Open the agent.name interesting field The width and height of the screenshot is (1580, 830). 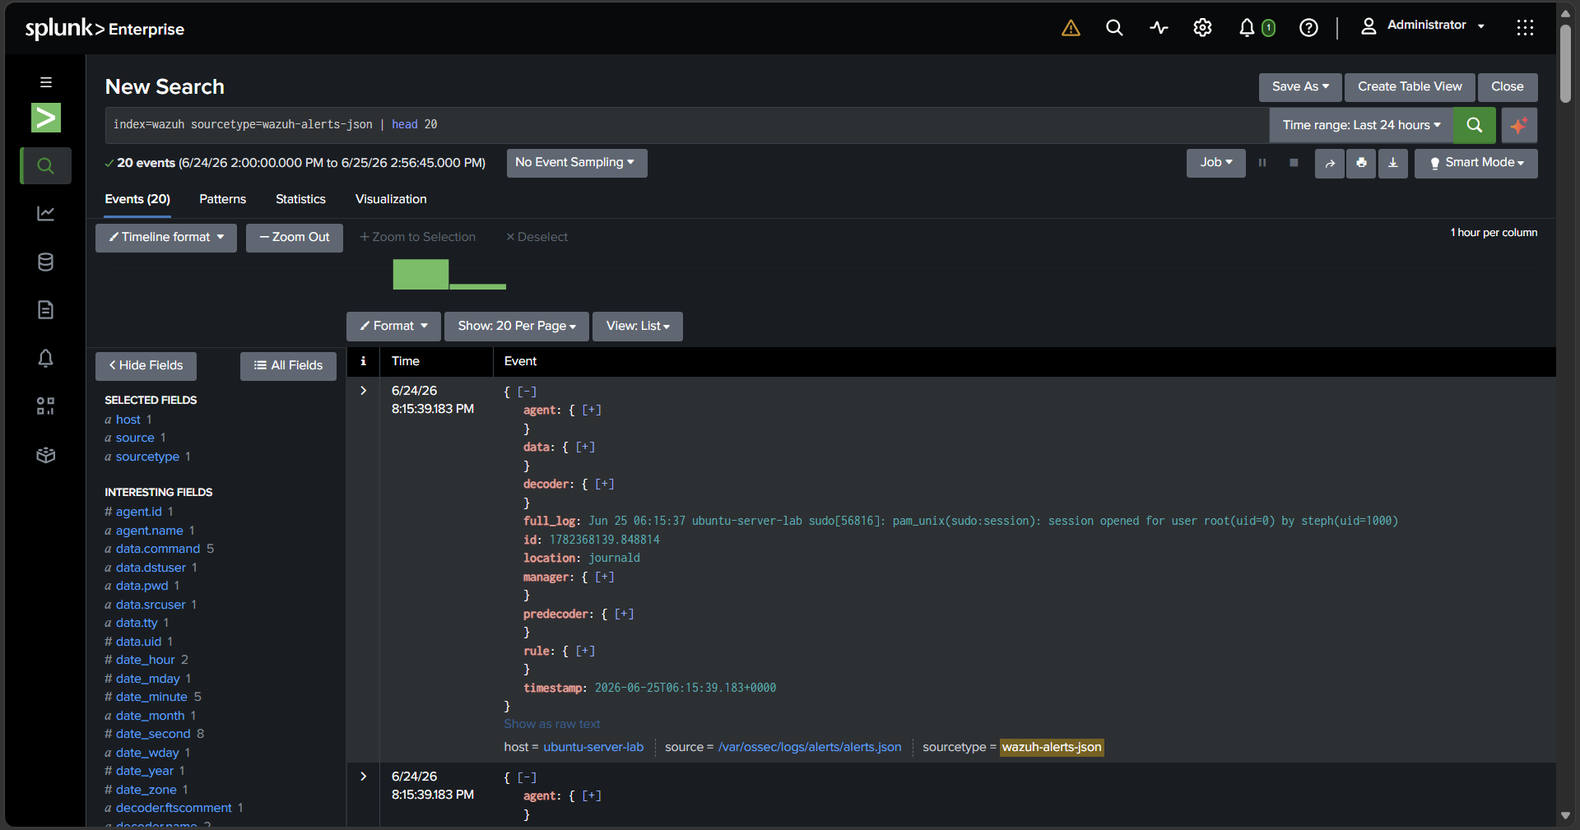pyautogui.click(x=150, y=531)
